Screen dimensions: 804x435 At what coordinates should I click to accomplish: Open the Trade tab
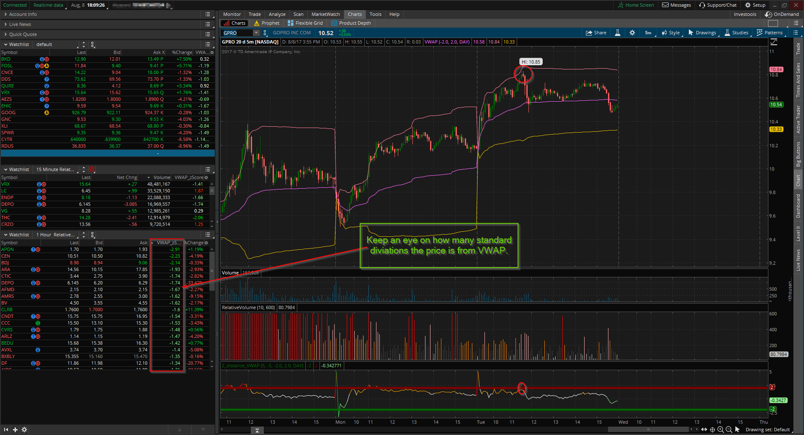tap(255, 14)
